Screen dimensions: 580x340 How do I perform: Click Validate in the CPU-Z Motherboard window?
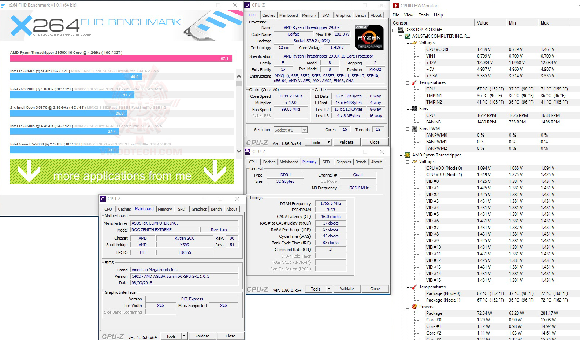point(202,336)
